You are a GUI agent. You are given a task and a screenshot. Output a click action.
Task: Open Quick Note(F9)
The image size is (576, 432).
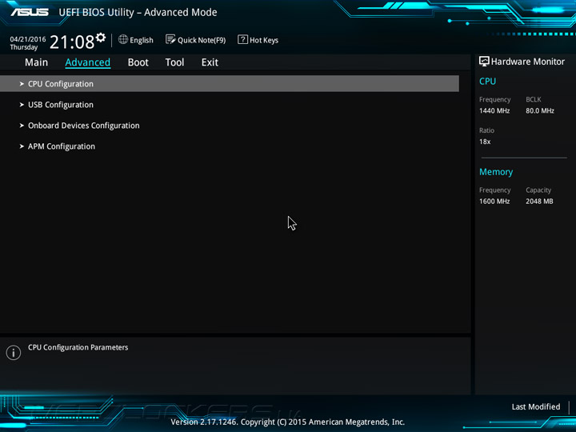[x=202, y=41]
